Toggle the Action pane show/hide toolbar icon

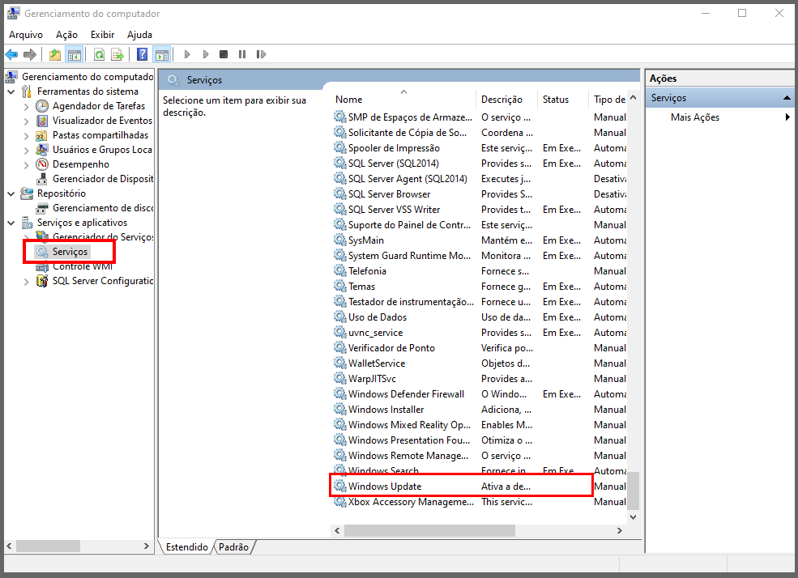(162, 54)
